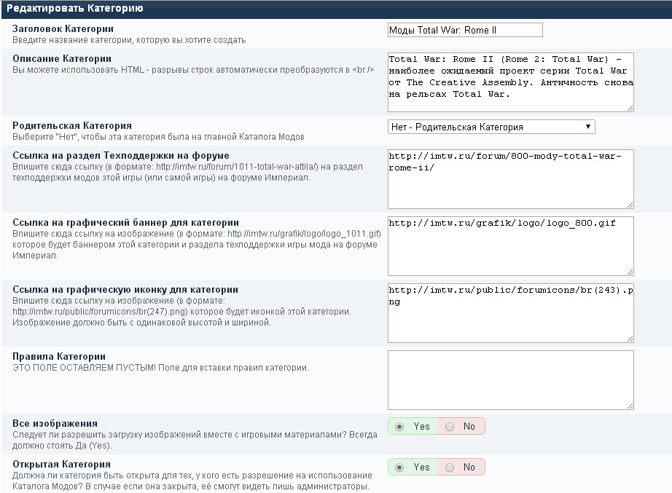Image resolution: width=672 pixels, height=493 pixels.
Task: Click the resize grip of the banner link textarea
Action: [630, 272]
